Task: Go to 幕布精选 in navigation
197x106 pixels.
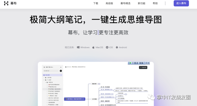Action: [125, 3]
